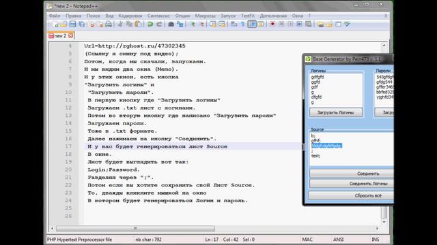Click the save recorded macro icon
Screen dimensions: 437x245
308,24
